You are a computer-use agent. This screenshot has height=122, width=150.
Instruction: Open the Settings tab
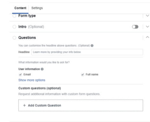37,8
